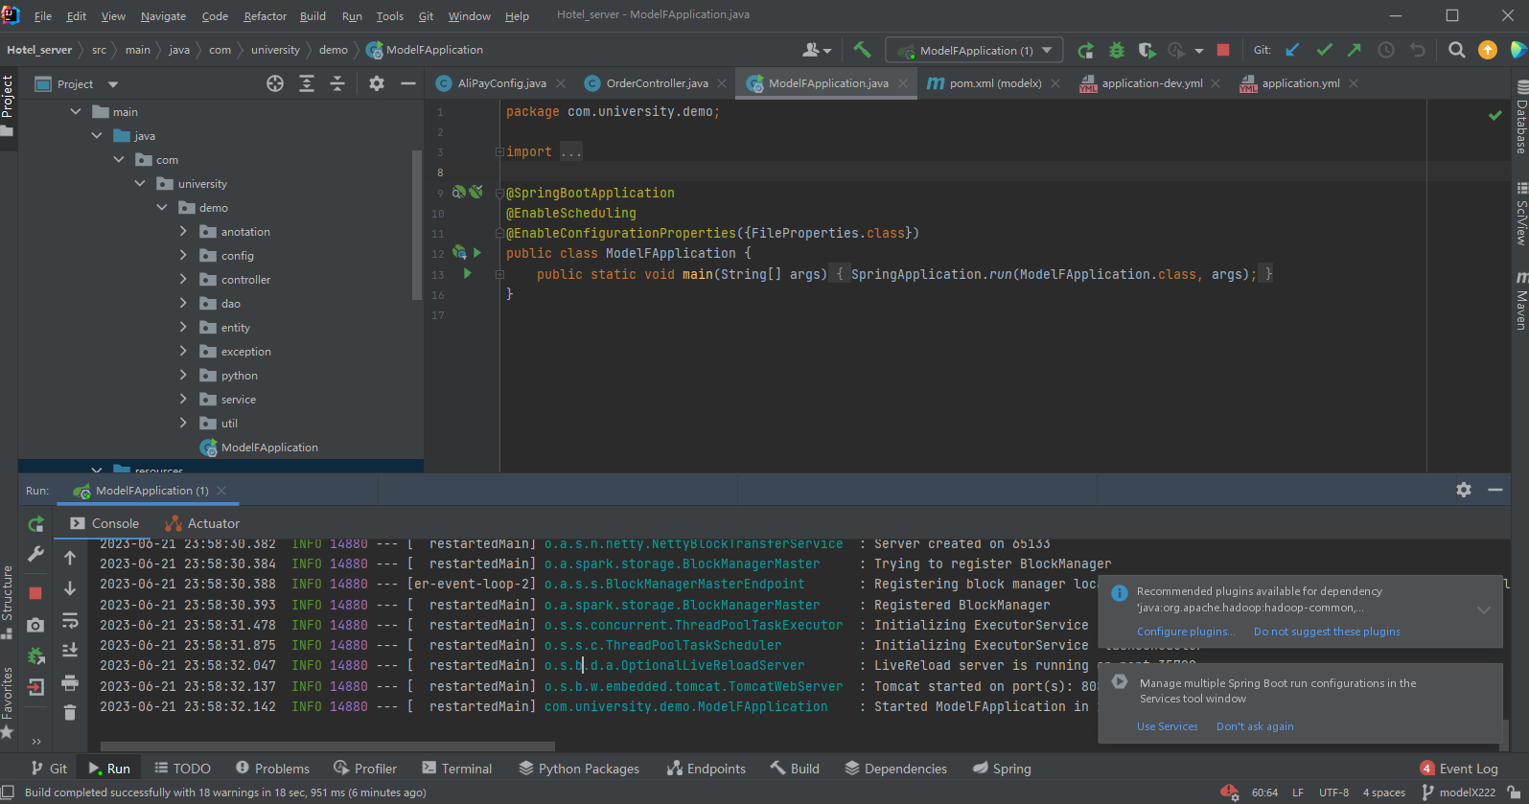Stop the running application with red square
The height and width of the screenshot is (804, 1529).
point(1223,50)
